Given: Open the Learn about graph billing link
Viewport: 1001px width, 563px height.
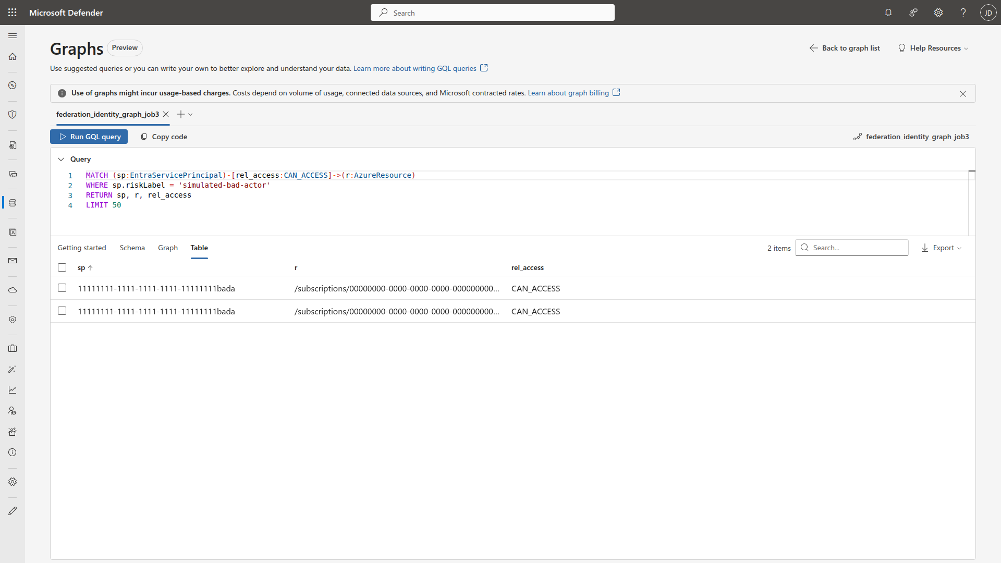Looking at the screenshot, I should point(568,93).
